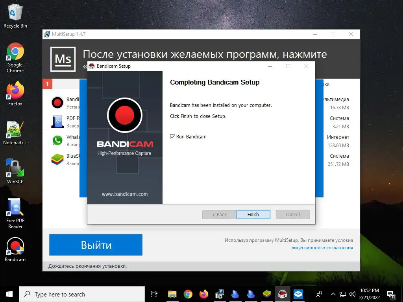Select the WinSCP desktop shortcut
The height and width of the screenshot is (302, 403).
click(15, 171)
